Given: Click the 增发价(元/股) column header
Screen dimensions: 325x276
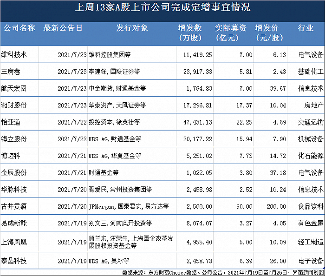Looking at the screenshot, I should (x=269, y=33).
